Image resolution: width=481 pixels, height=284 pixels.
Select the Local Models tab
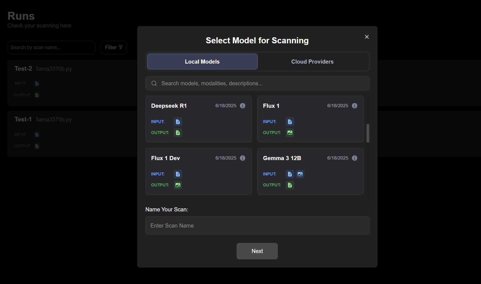click(x=202, y=61)
